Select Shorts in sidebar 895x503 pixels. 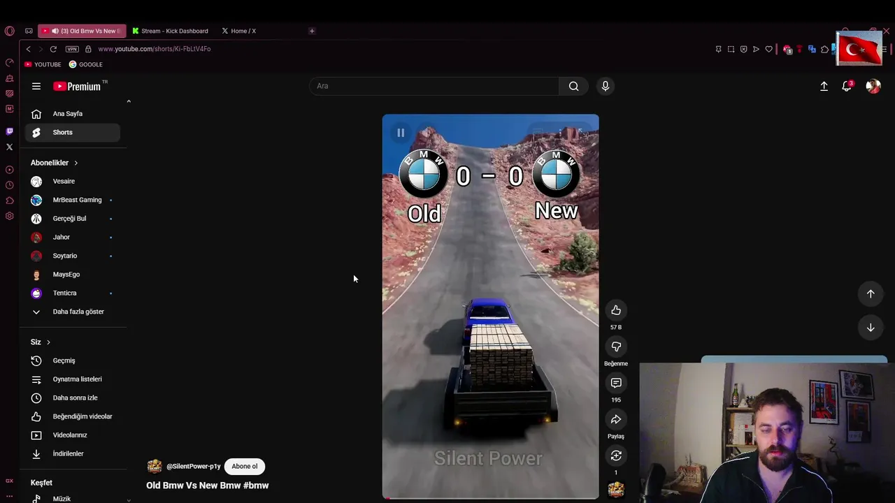(73, 132)
